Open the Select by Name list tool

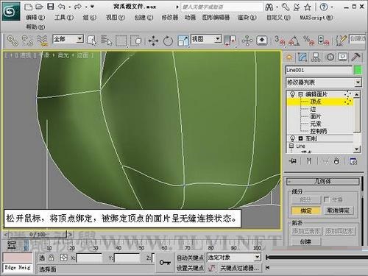click(106, 40)
